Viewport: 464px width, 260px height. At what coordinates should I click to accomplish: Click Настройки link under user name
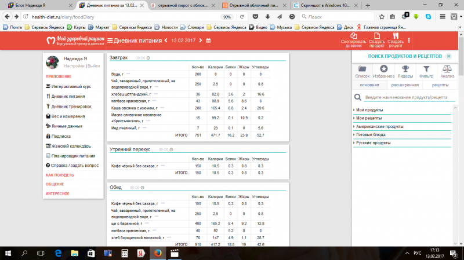[74, 66]
